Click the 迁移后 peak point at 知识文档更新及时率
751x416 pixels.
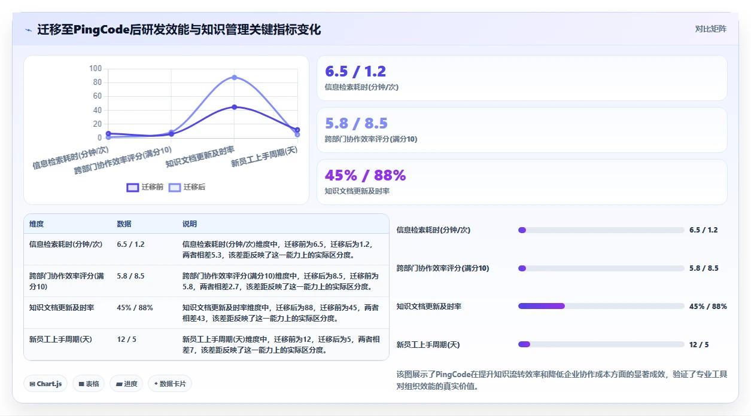[235, 77]
